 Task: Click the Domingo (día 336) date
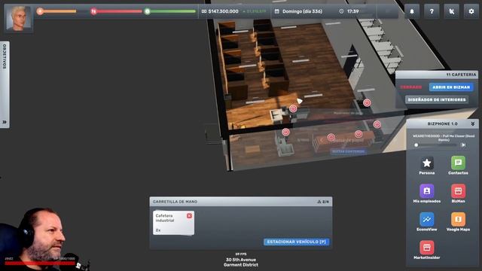(x=303, y=11)
